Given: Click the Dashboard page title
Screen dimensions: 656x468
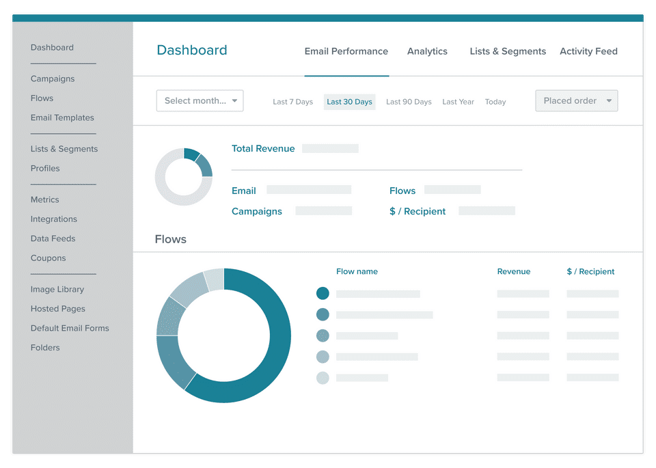Looking at the screenshot, I should [x=192, y=50].
